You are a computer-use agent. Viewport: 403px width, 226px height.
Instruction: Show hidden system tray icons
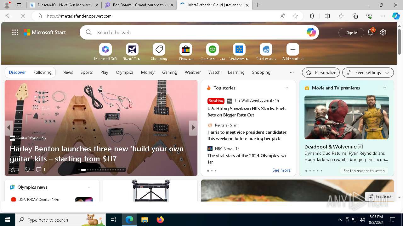point(339,220)
